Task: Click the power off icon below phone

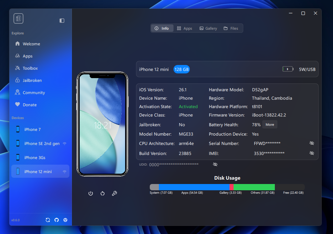Action: (x=91, y=193)
